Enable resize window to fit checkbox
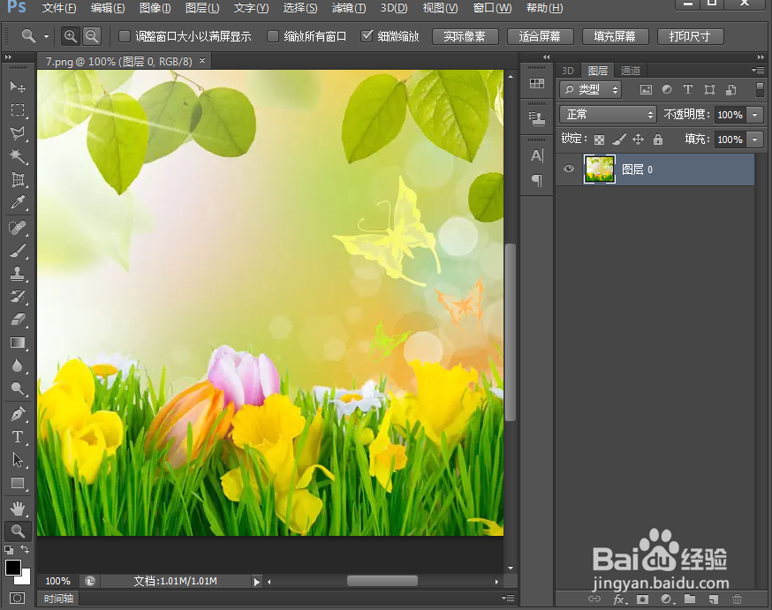The image size is (772, 610). (125, 36)
